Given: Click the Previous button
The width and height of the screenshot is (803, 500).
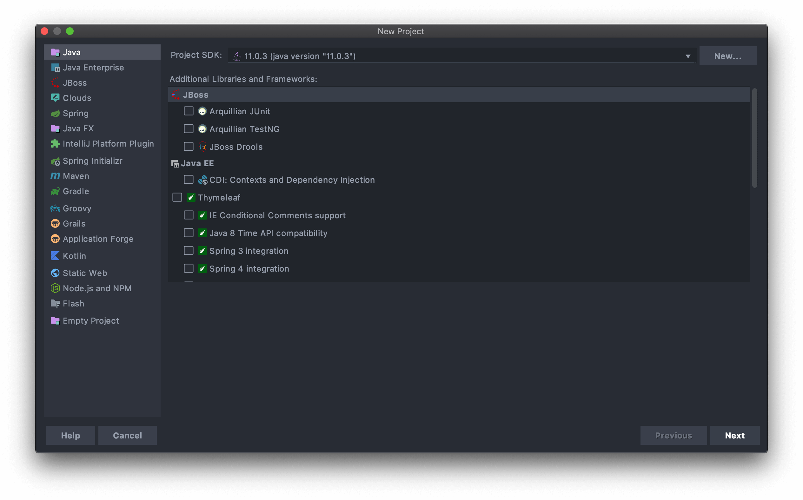Looking at the screenshot, I should (674, 435).
